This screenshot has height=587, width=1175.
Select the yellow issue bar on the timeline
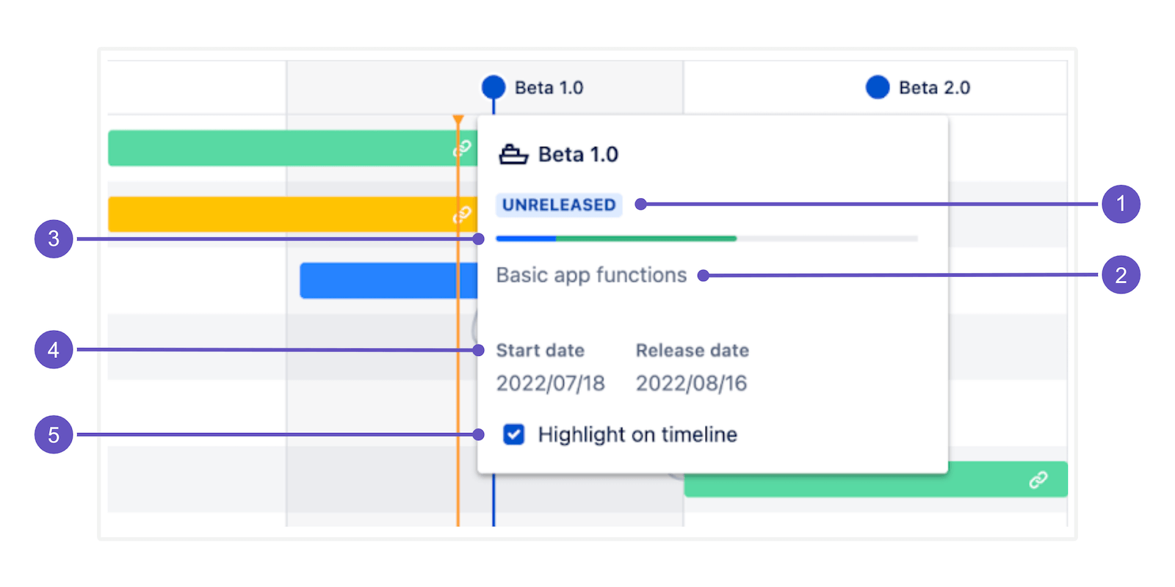(x=279, y=214)
